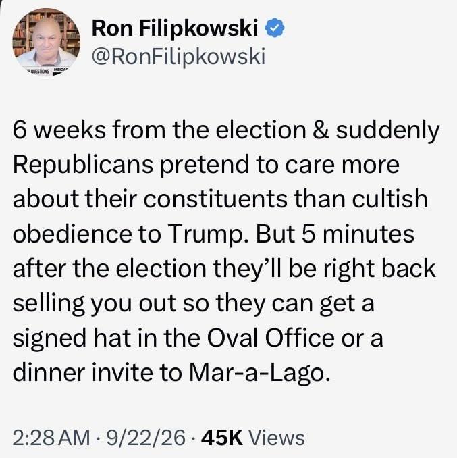Click the QUESTIONS banner on the avatar
The image size is (457, 458).
click(41, 71)
